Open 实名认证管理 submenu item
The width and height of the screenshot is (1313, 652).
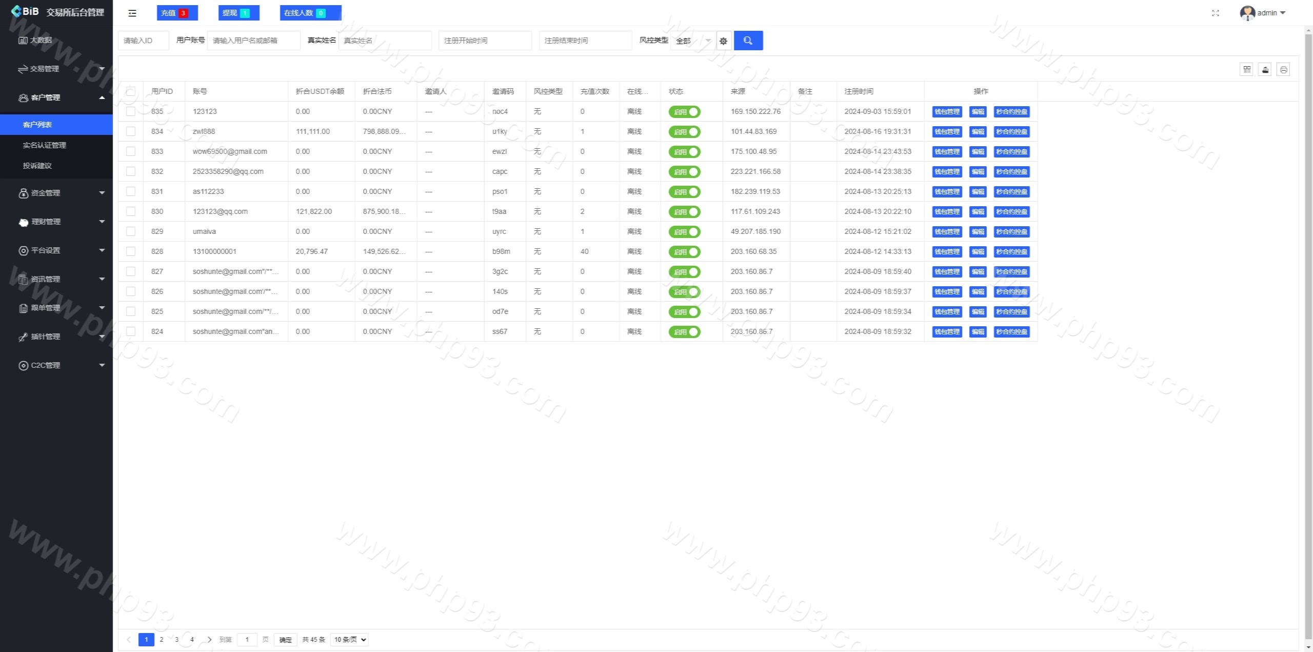click(x=45, y=145)
